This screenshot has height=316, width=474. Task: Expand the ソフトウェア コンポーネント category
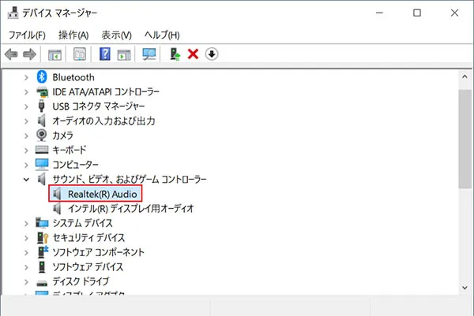coord(26,252)
